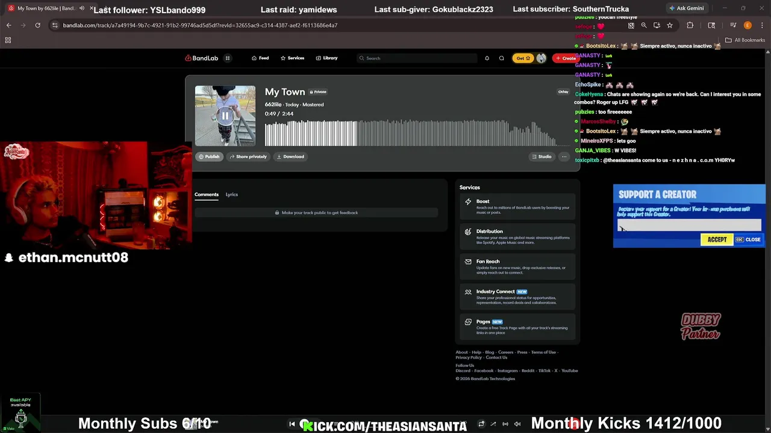The height and width of the screenshot is (433, 771).
Task: Open the Boost service card
Action: 517,206
